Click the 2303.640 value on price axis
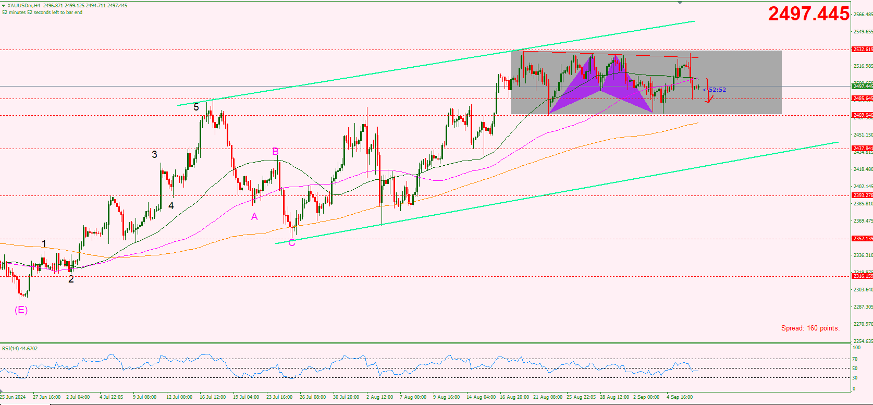The image size is (873, 405). [x=863, y=290]
